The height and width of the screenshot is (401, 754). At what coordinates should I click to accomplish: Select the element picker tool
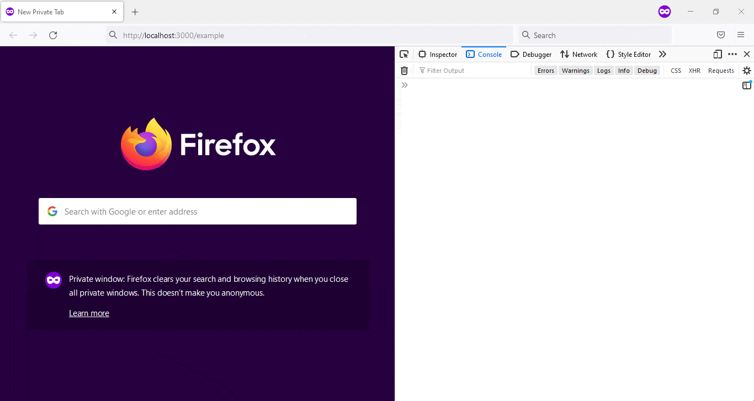point(404,54)
